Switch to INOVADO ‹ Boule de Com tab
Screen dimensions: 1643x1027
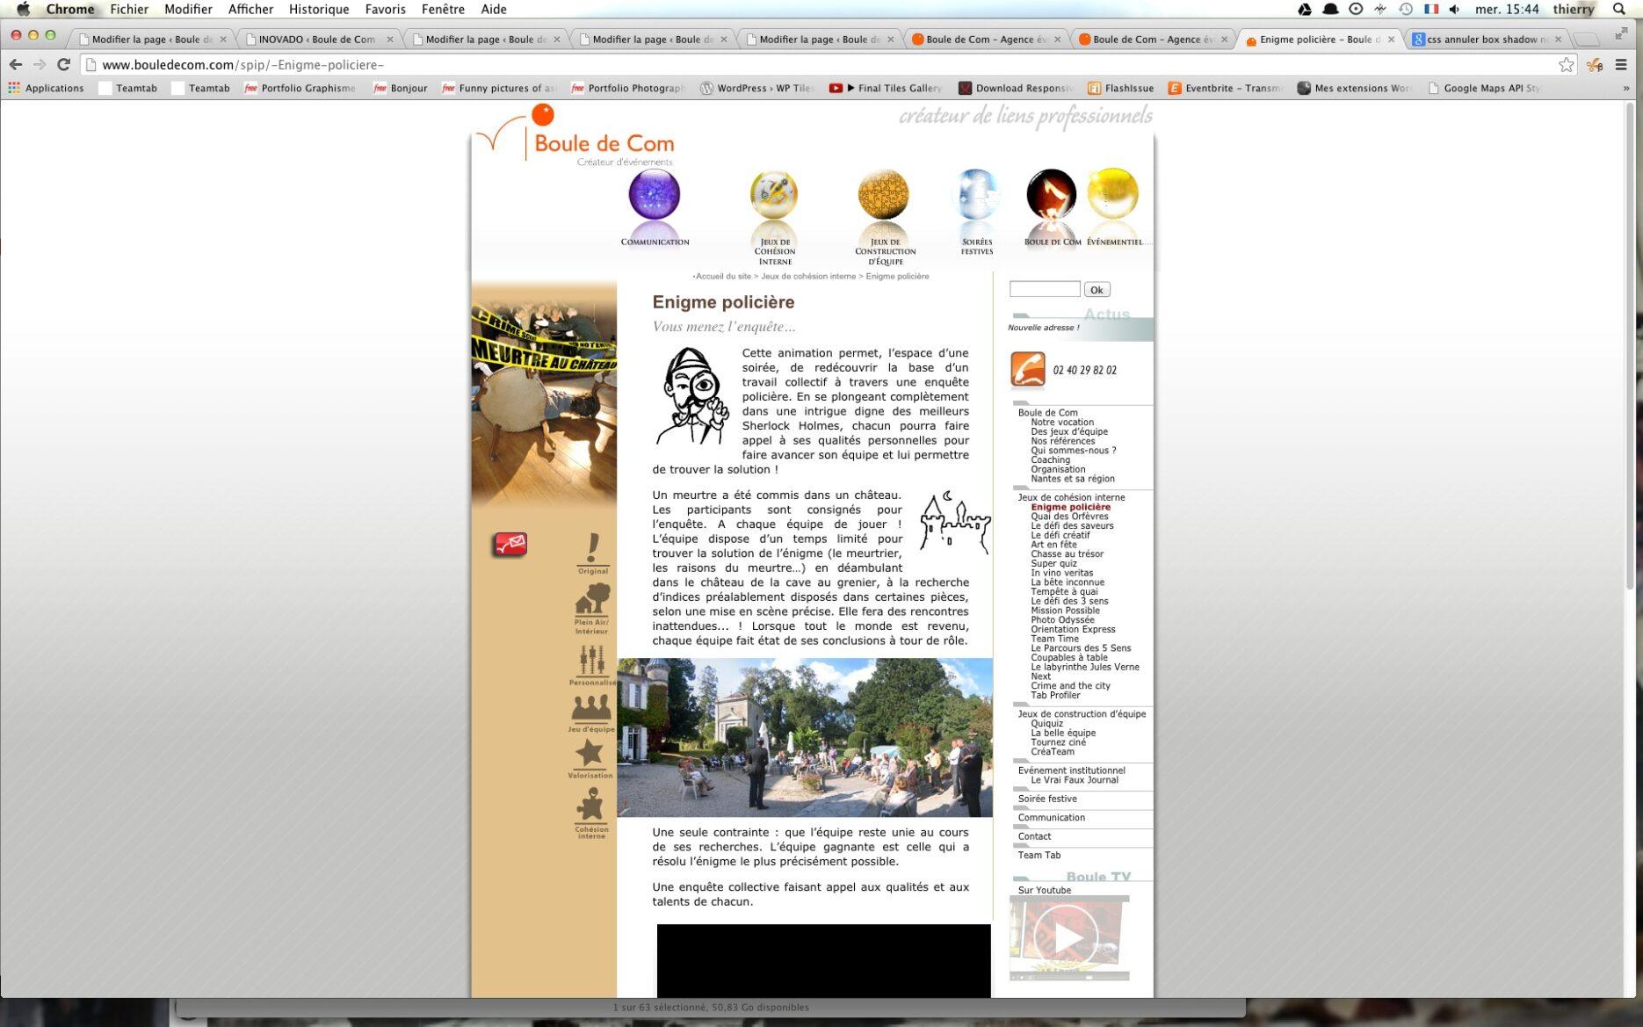point(318,39)
